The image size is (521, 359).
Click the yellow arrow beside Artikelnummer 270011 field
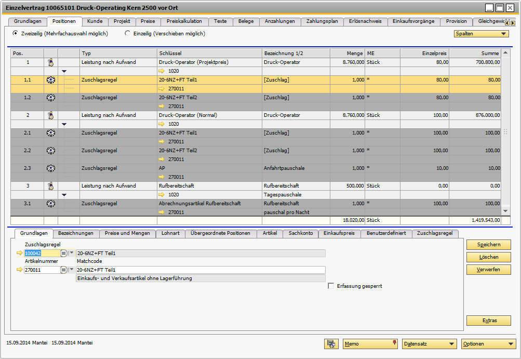coord(20,270)
